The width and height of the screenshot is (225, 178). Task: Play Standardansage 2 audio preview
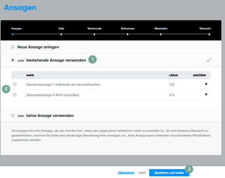(x=206, y=95)
